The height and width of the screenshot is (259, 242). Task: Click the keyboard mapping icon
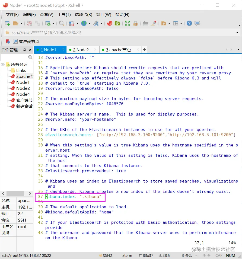click(x=145, y=23)
